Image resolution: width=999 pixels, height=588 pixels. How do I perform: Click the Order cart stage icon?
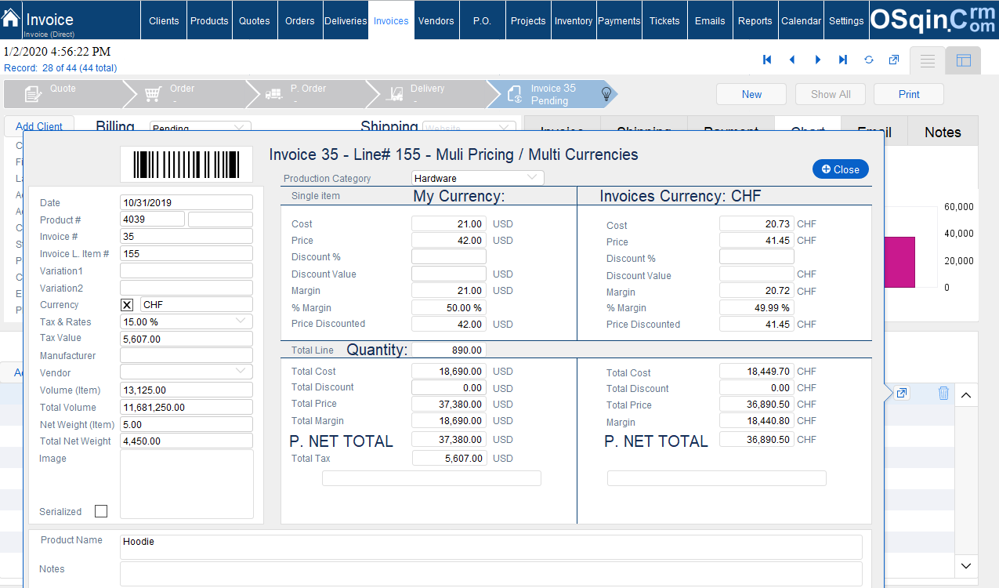(x=153, y=94)
